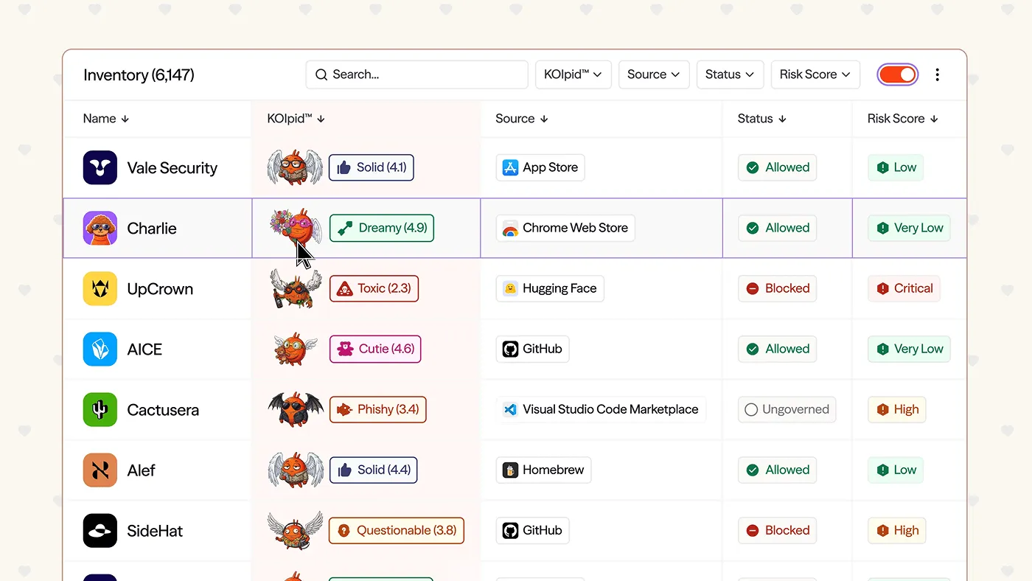1032x581 pixels.
Task: Click the High risk badge for SideHat
Action: (x=896, y=530)
